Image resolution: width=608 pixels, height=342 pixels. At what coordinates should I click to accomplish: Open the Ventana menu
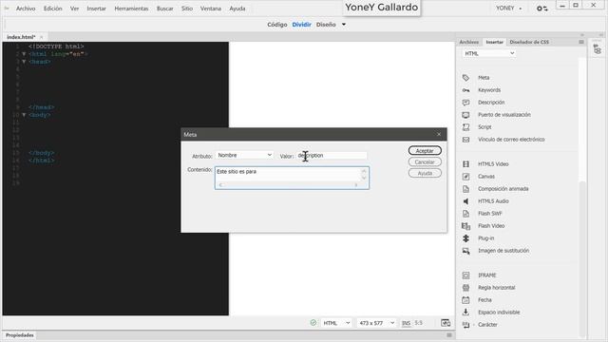[x=211, y=9]
